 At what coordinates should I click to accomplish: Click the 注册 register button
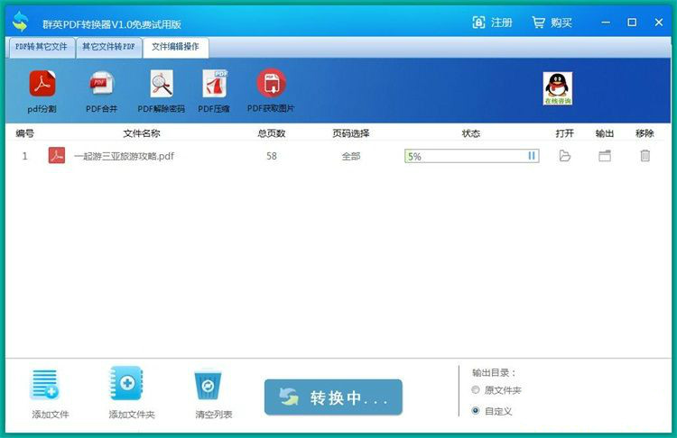pyautogui.click(x=492, y=23)
